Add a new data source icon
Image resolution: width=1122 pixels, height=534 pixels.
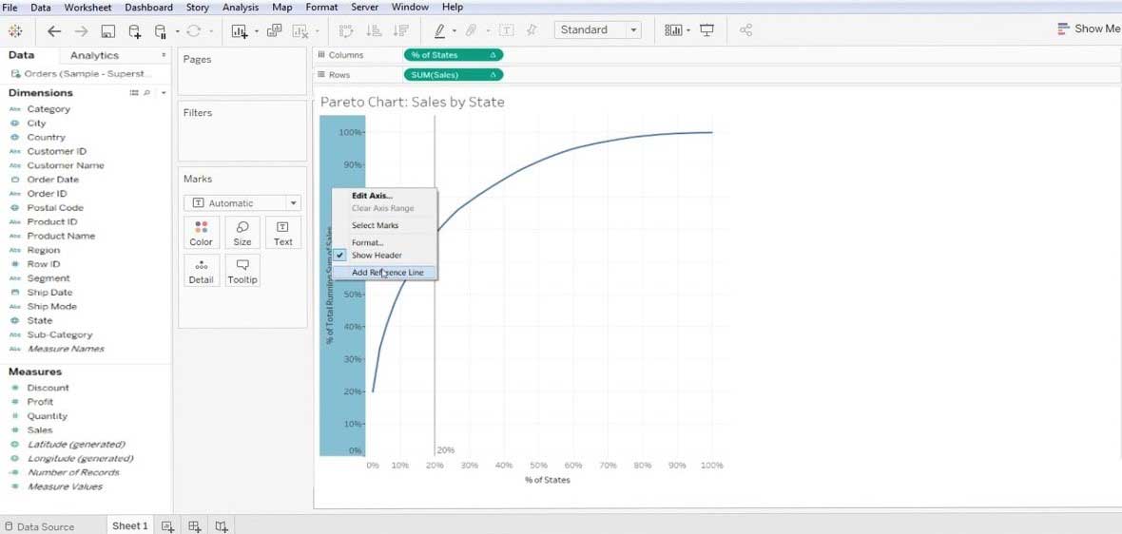pyautogui.click(x=134, y=30)
